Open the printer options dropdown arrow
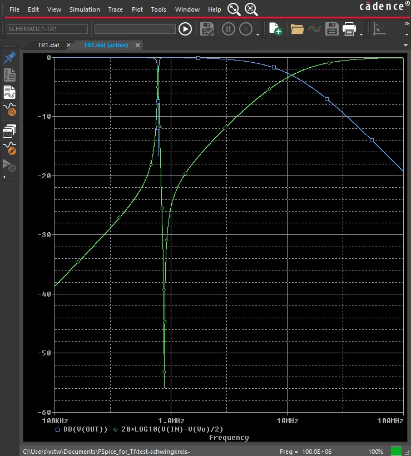 coord(361,34)
